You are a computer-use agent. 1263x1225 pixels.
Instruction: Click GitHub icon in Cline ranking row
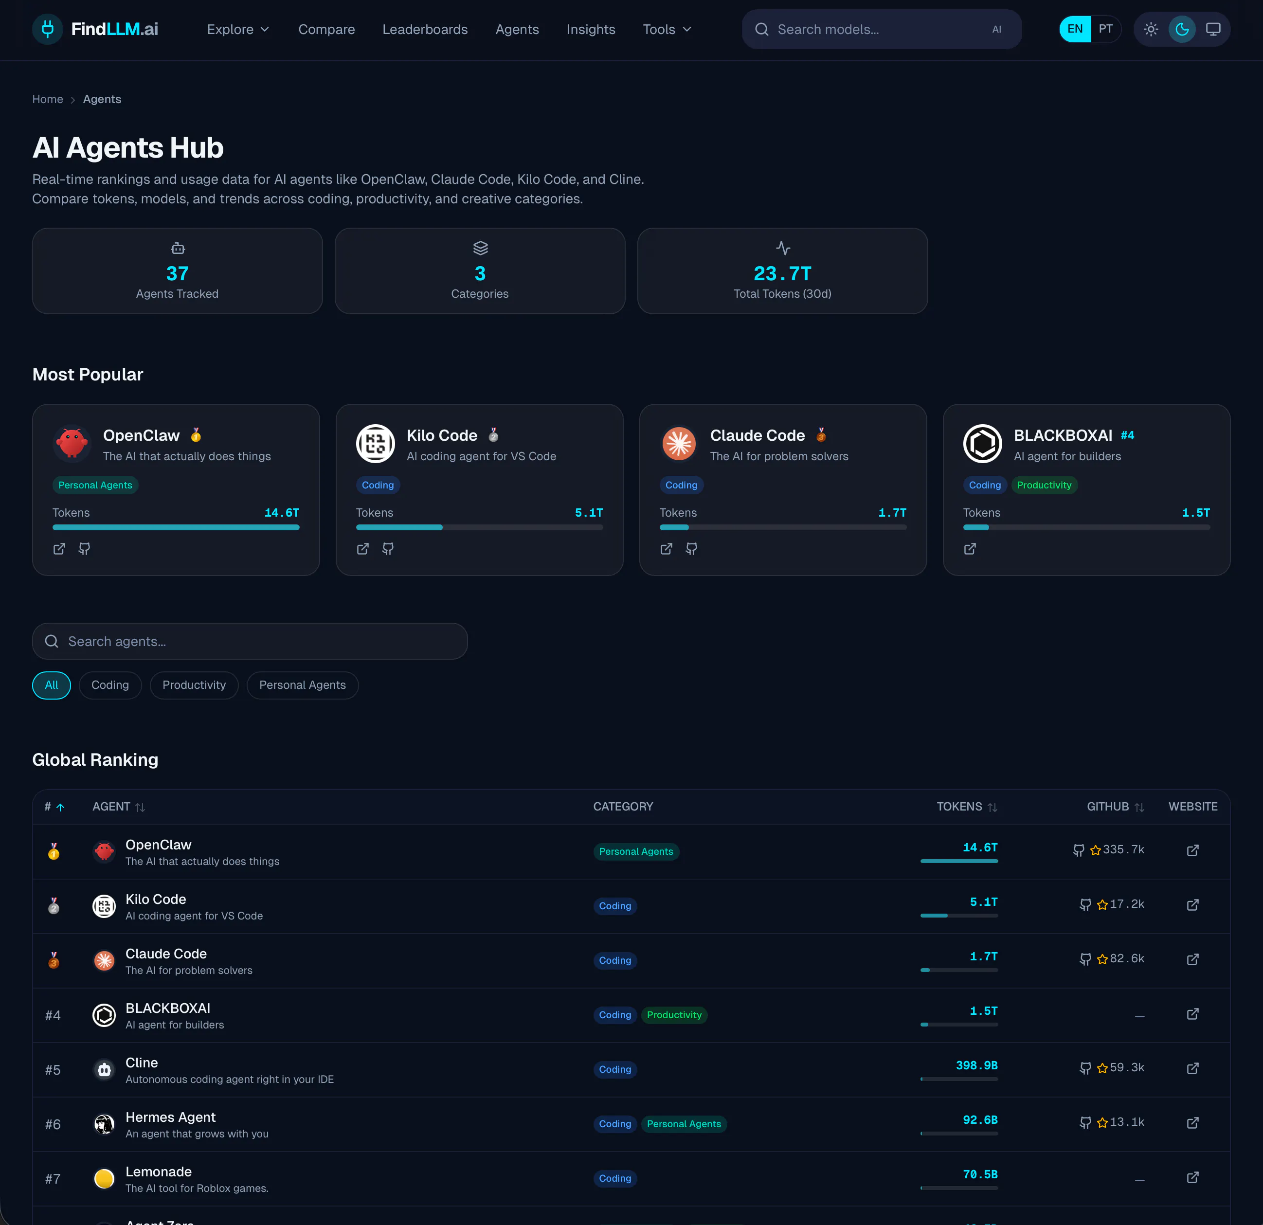pos(1086,1068)
